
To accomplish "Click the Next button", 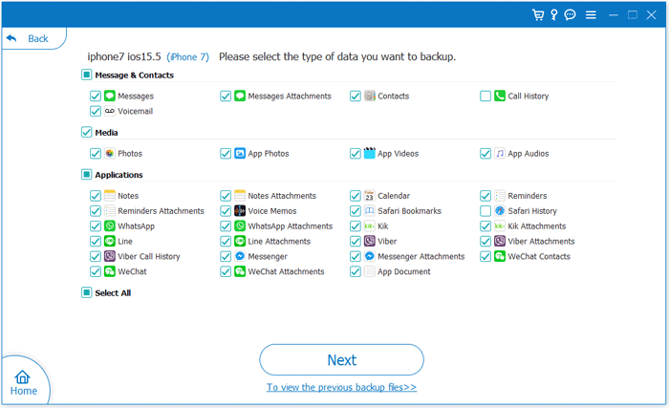I will [x=341, y=360].
